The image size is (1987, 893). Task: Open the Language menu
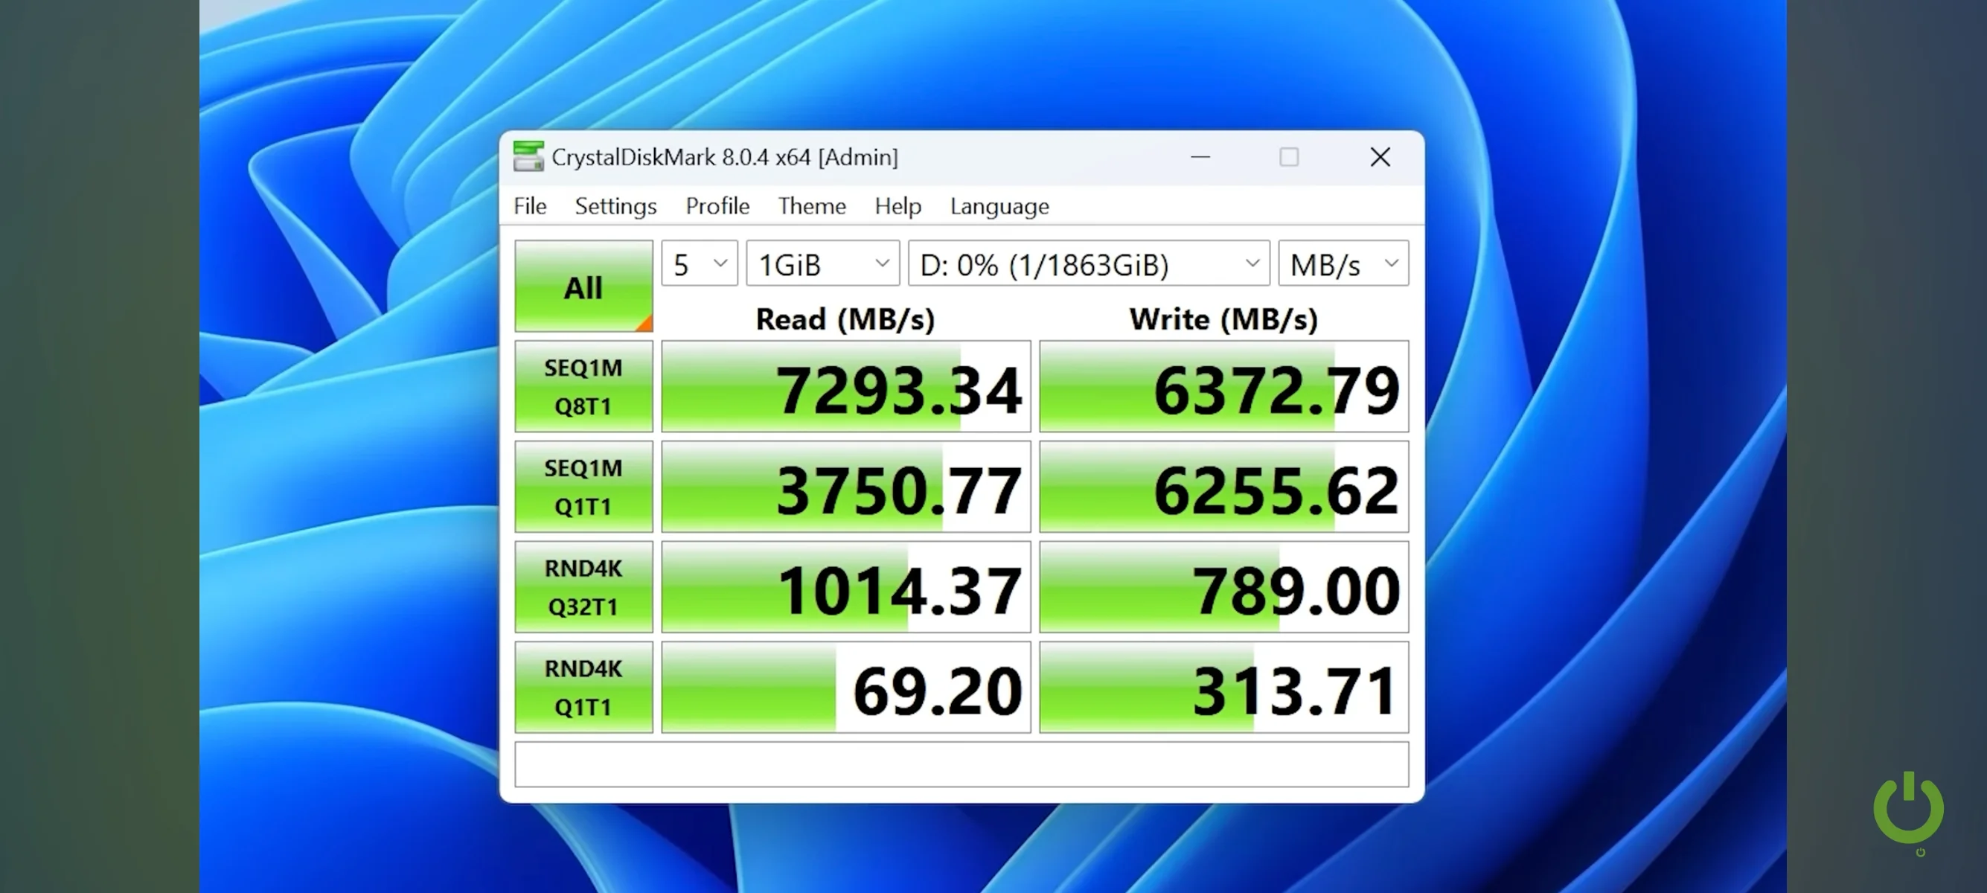pos(999,207)
